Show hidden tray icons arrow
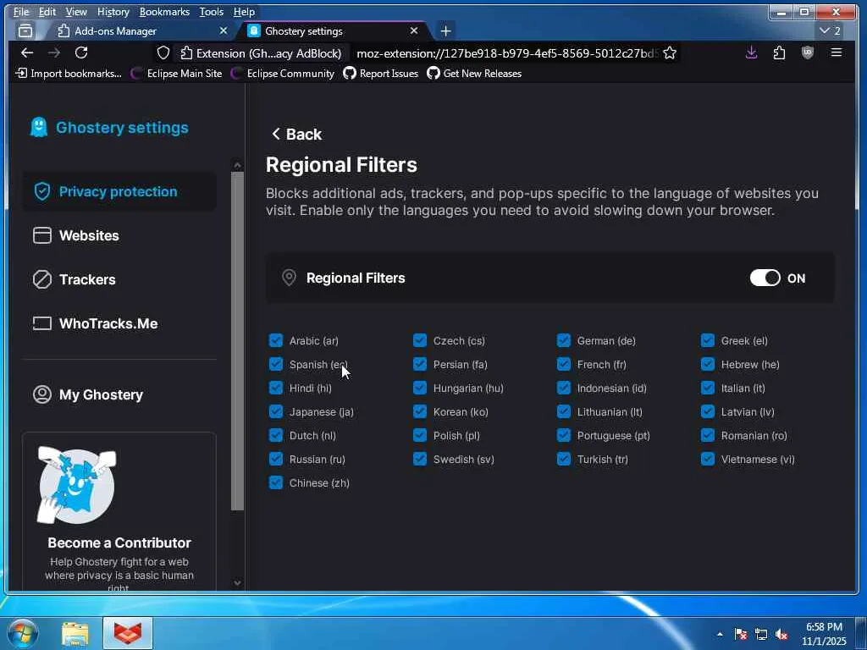867x650 pixels. tap(720, 634)
